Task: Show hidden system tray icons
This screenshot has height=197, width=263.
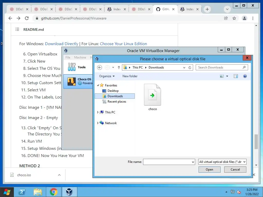Action: coord(227,192)
